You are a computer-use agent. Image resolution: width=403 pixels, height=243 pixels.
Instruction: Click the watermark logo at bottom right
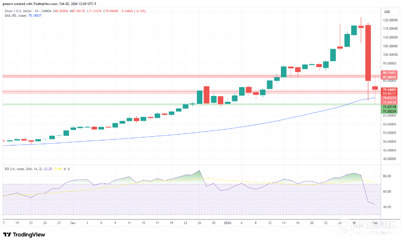[x=369, y=228]
